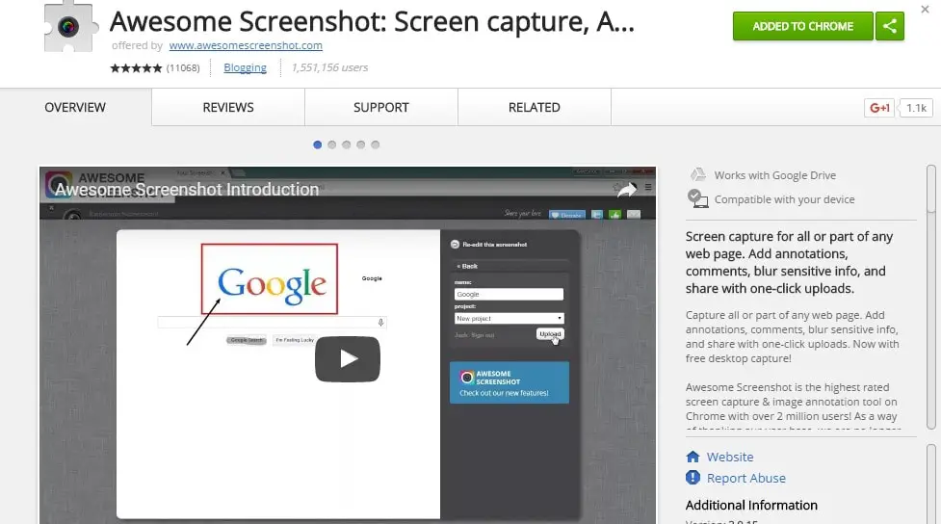Click the Awesome Screenshot Introduction video title
Image resolution: width=941 pixels, height=524 pixels.
187,190
